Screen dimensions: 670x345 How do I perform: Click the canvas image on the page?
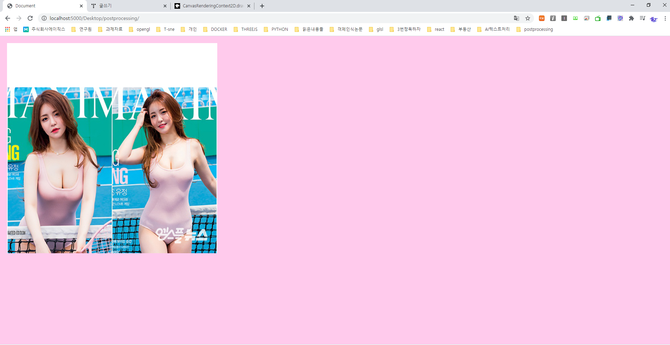coord(112,148)
